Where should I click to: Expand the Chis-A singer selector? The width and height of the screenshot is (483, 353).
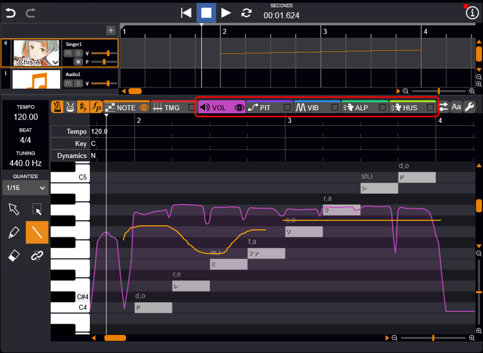[55, 62]
